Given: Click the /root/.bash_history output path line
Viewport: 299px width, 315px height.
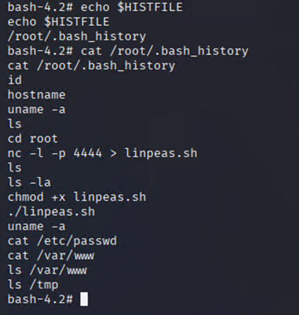Looking at the screenshot, I should [x=77, y=37].
